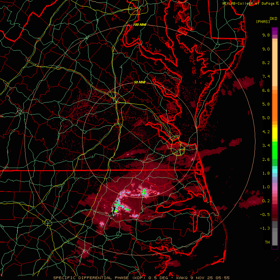280x280 pixels.
Task: Click the 2.6 scale value
Action: (x=266, y=160)
